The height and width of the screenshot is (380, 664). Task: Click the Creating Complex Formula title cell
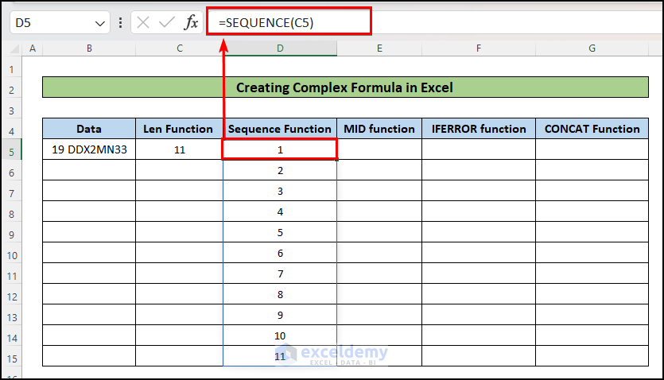pyautogui.click(x=345, y=87)
